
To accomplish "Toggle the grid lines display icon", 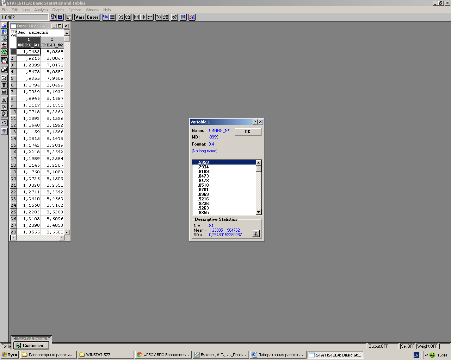I will (x=112, y=17).
